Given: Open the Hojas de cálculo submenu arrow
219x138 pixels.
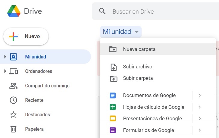Looking at the screenshot, I should pos(199,107).
